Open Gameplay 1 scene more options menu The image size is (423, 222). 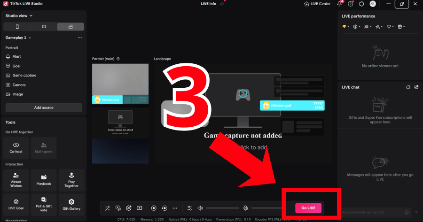[x=80, y=38]
